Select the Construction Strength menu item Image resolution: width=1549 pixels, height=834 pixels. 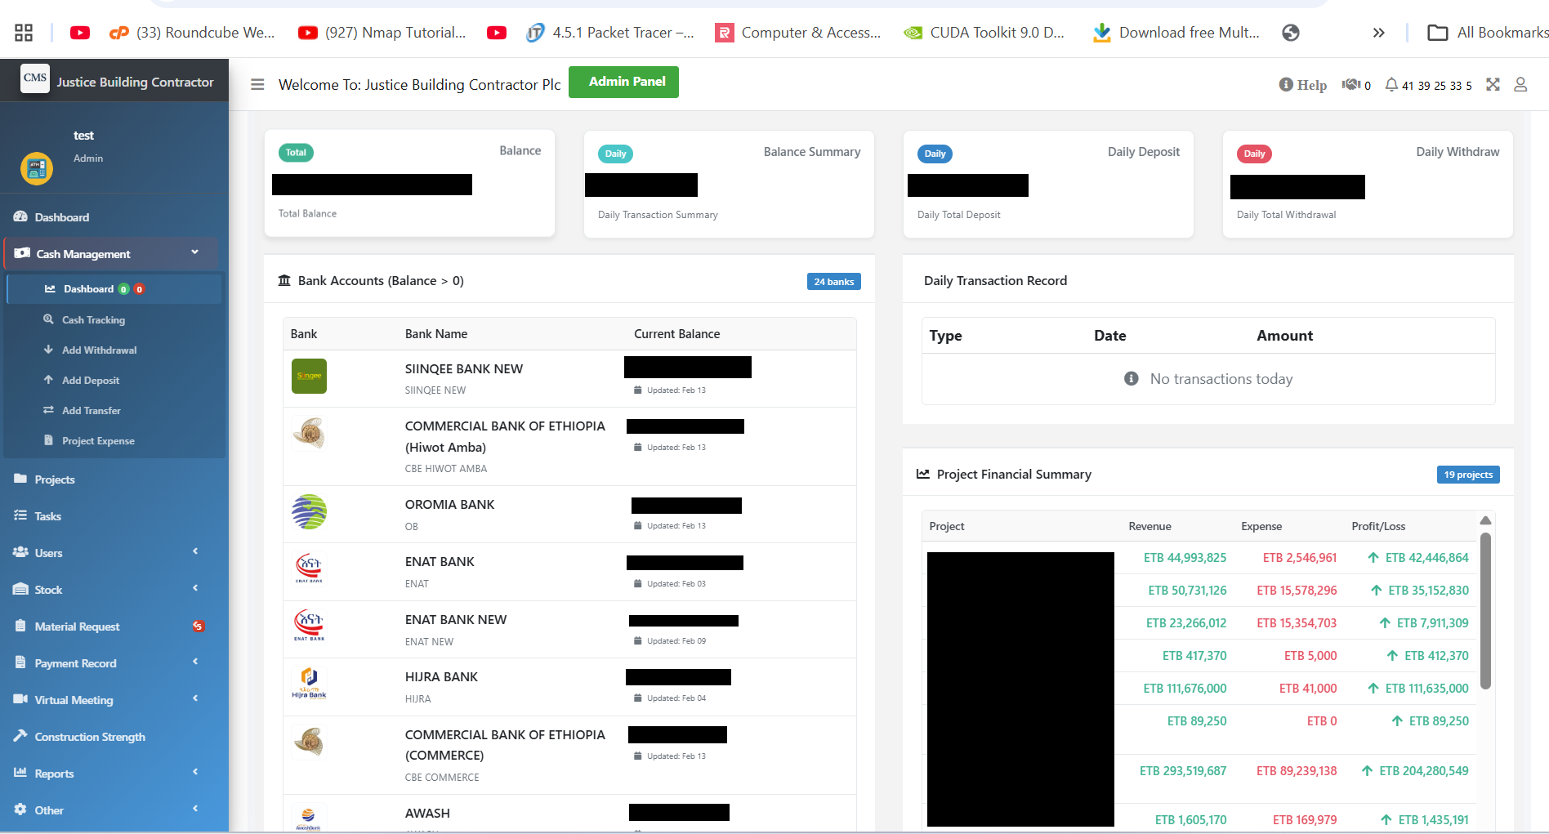(90, 736)
